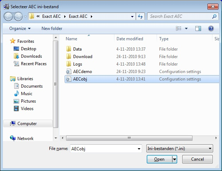This screenshot has height=171, width=222.
Task: Open the help question mark icon
Action: pos(211,28)
